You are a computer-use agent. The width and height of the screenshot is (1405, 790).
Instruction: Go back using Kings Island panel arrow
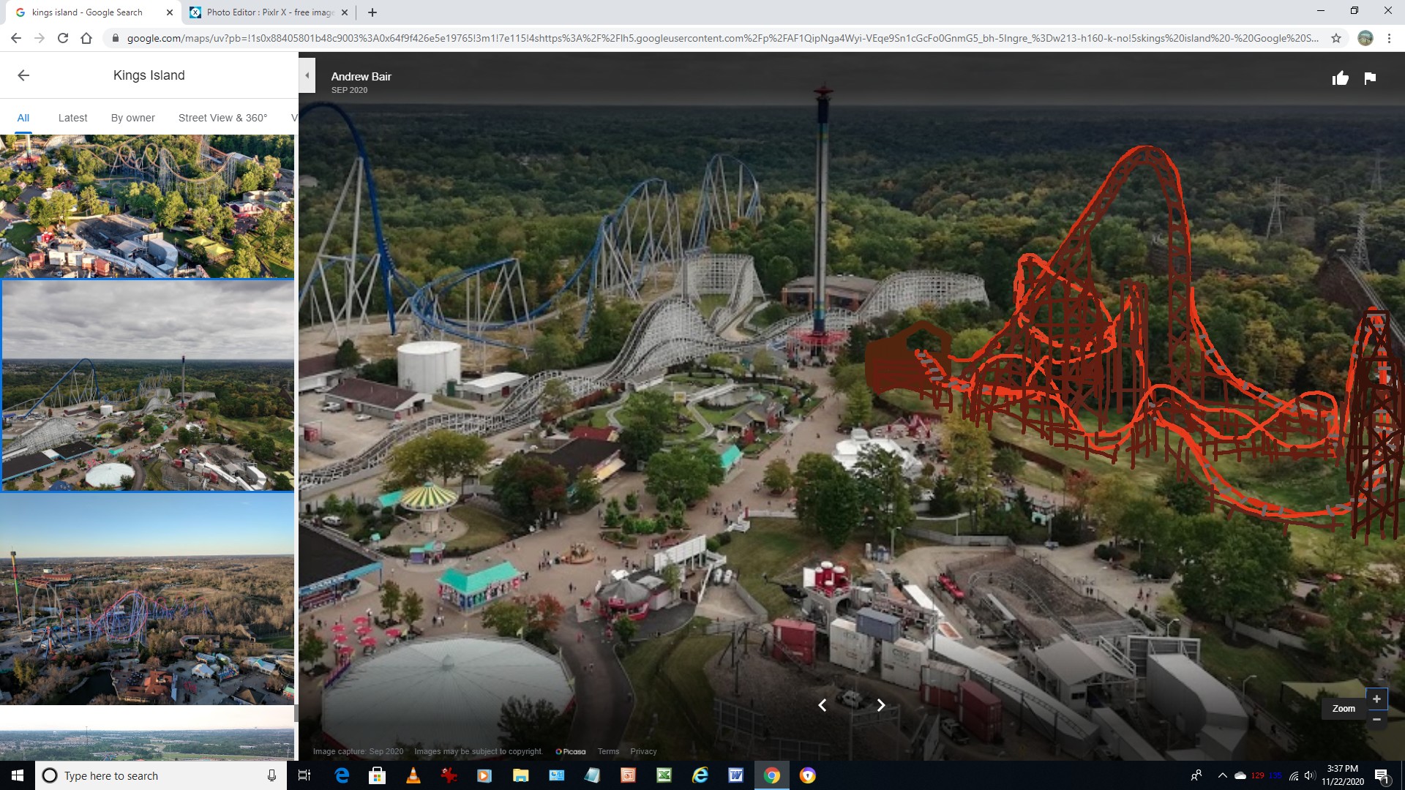23,75
